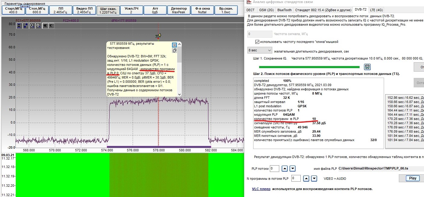
Task: Click the Play button for VIDEO + AUDIO
Action: [x=413, y=178]
